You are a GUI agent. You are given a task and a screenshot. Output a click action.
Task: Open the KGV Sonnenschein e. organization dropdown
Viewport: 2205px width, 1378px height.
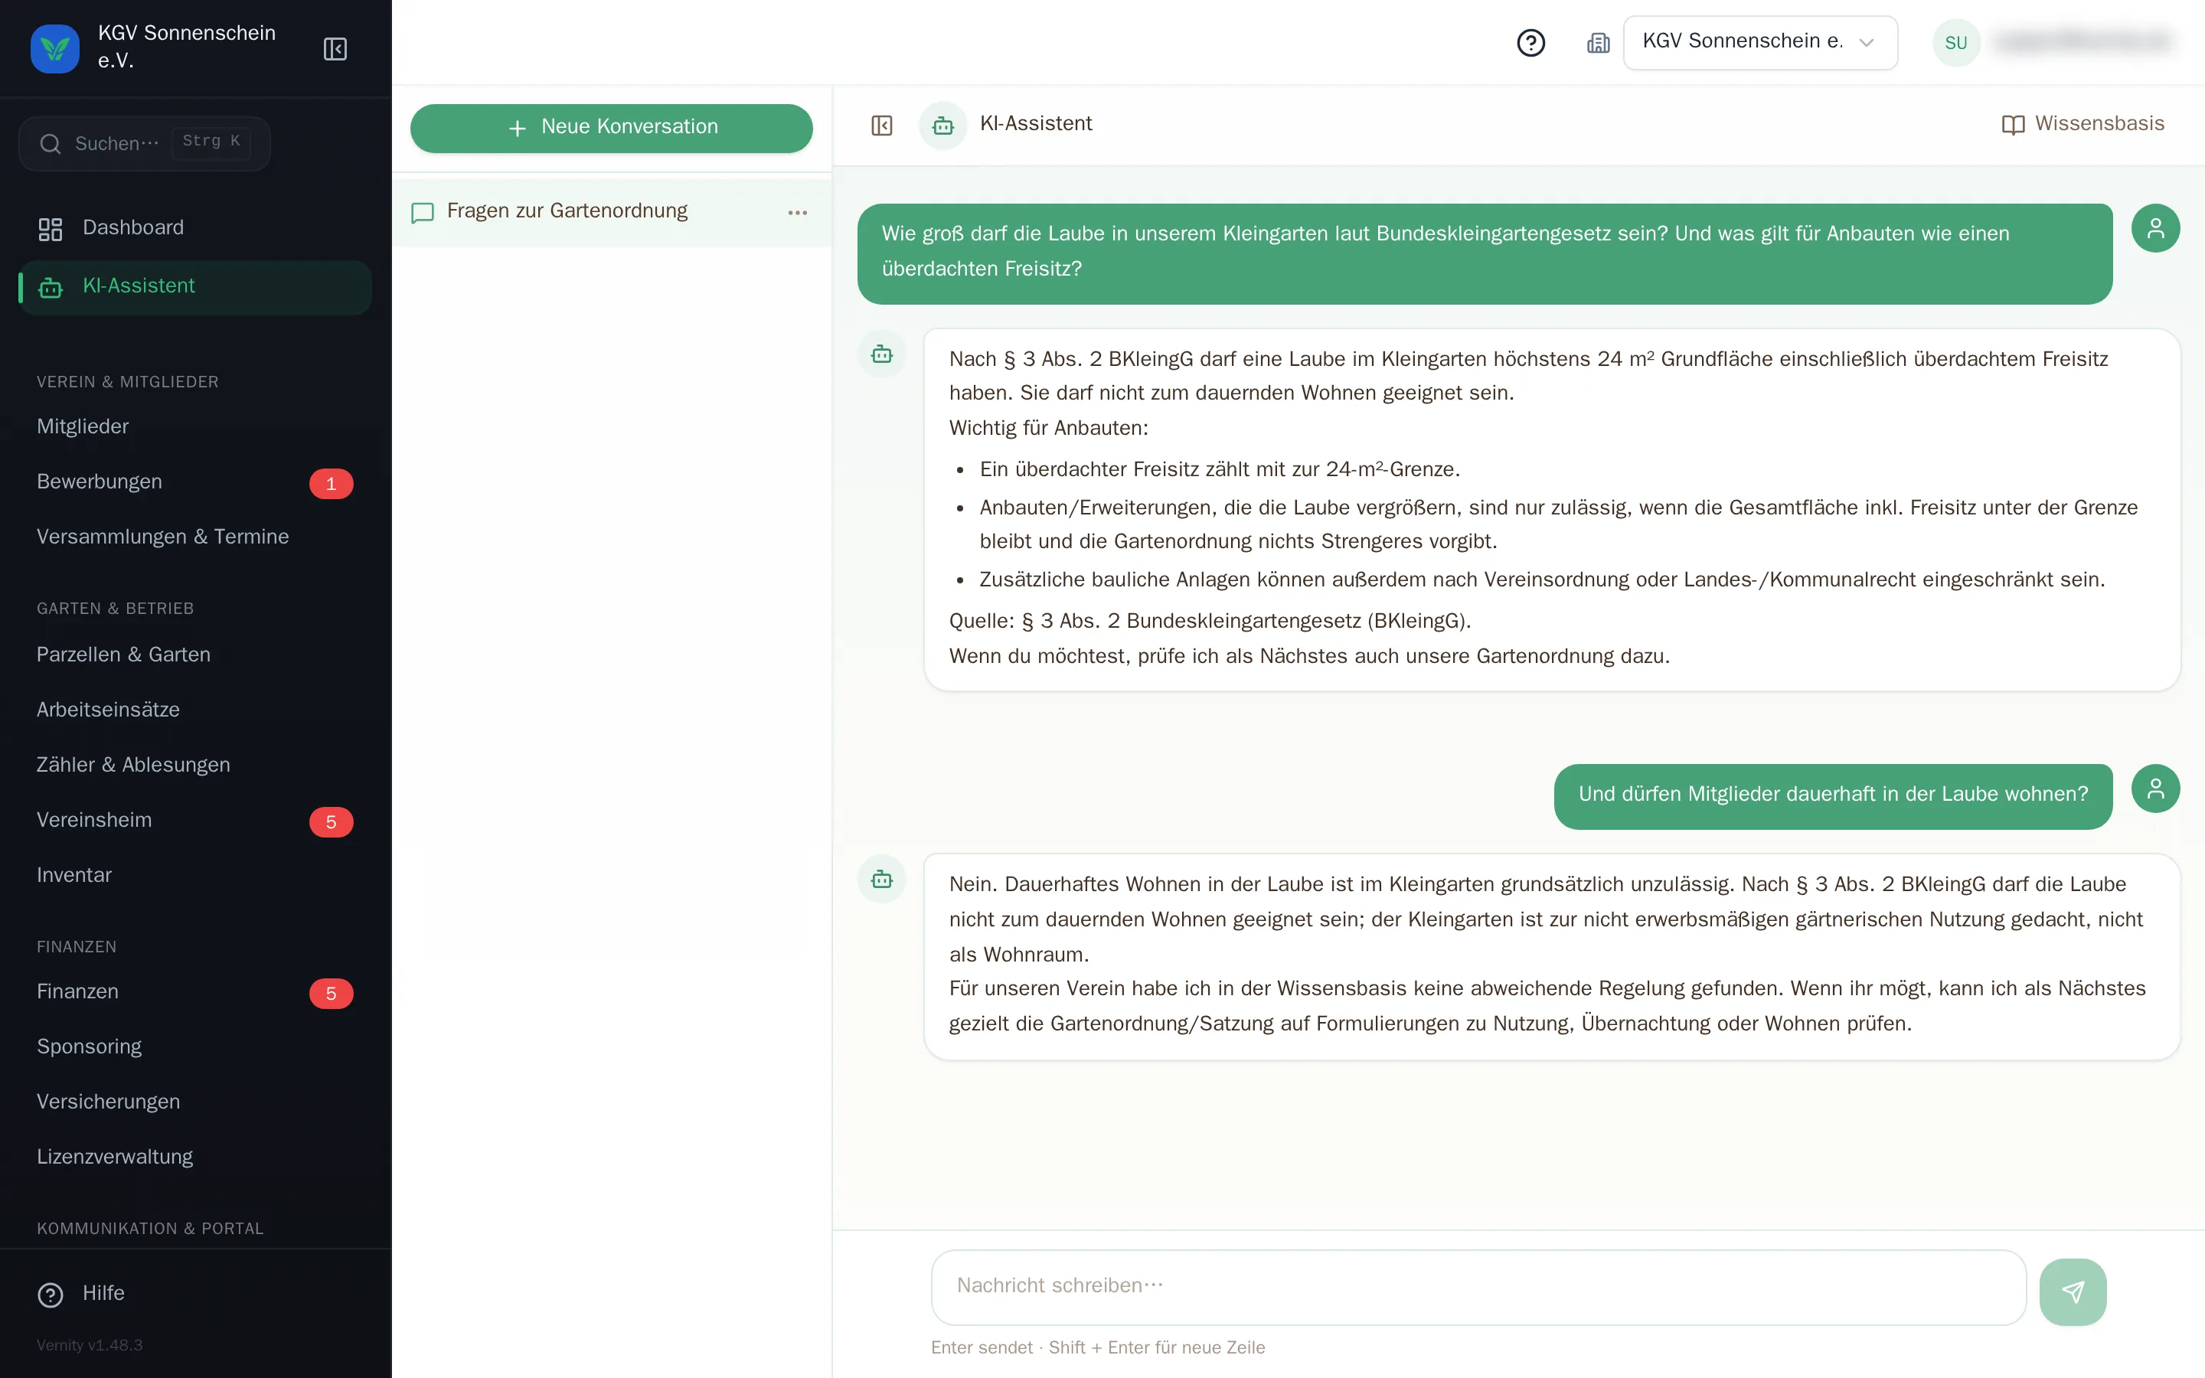pos(1759,42)
